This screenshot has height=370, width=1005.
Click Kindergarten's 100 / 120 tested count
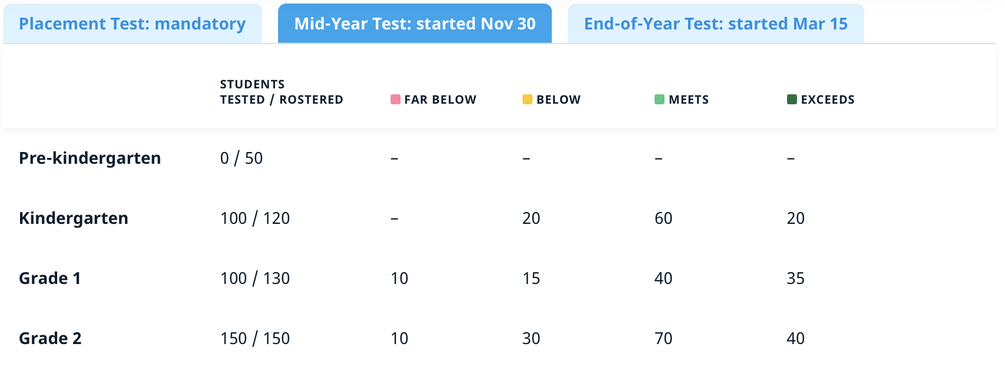click(254, 218)
